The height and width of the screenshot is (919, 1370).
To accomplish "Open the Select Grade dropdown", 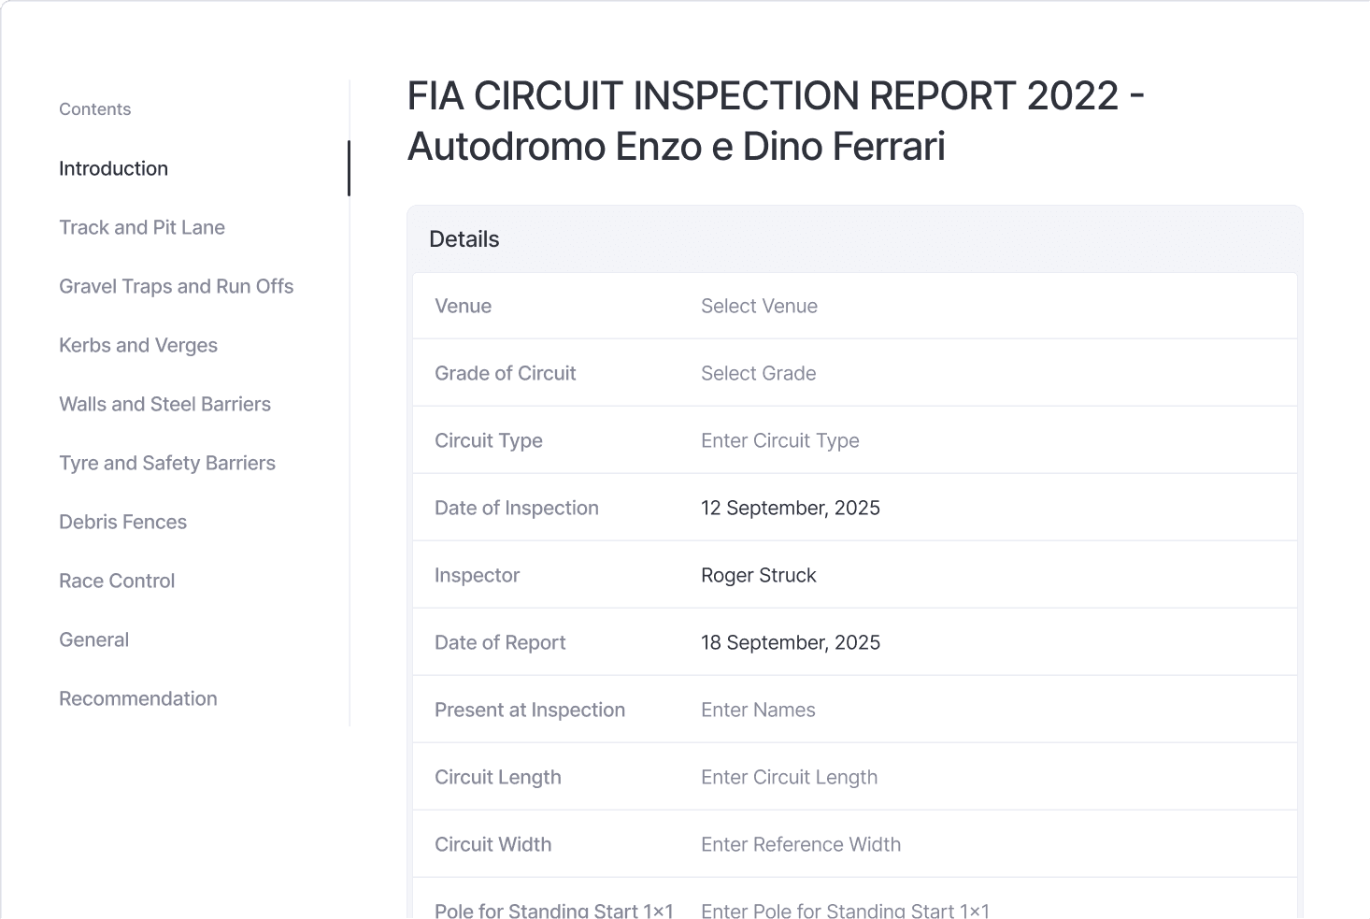I will [991, 373].
